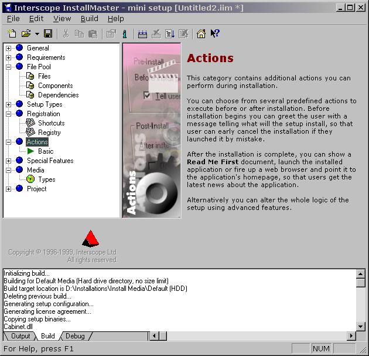
Task: Open the Edit menu
Action: coord(36,19)
